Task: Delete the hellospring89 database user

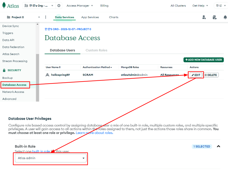Action: tap(211, 75)
